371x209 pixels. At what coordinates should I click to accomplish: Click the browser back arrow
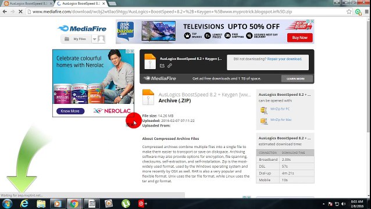point(5,12)
